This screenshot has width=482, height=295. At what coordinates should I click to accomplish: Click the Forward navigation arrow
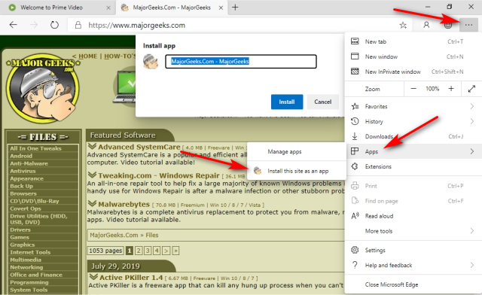point(34,25)
